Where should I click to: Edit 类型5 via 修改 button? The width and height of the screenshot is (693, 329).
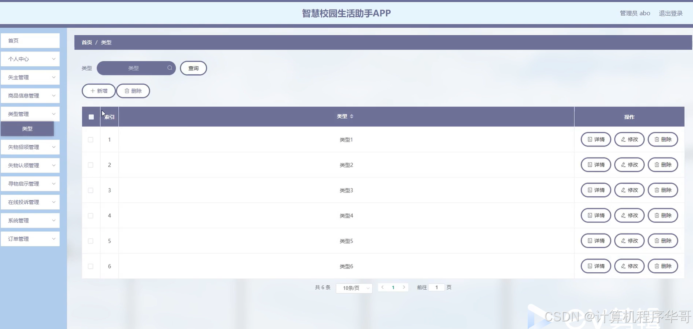[629, 241]
